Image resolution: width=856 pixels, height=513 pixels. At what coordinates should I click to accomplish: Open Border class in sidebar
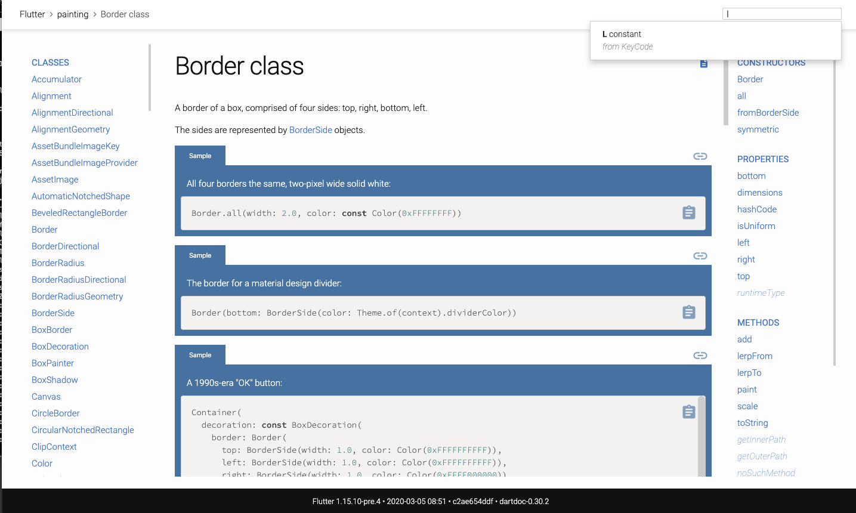point(45,230)
